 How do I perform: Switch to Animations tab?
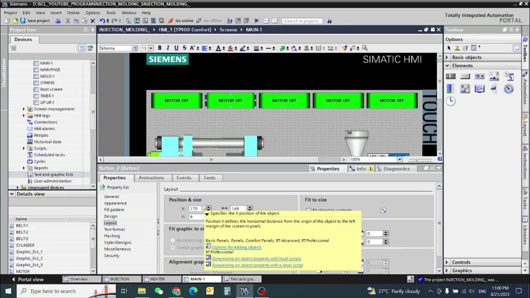coord(151,178)
